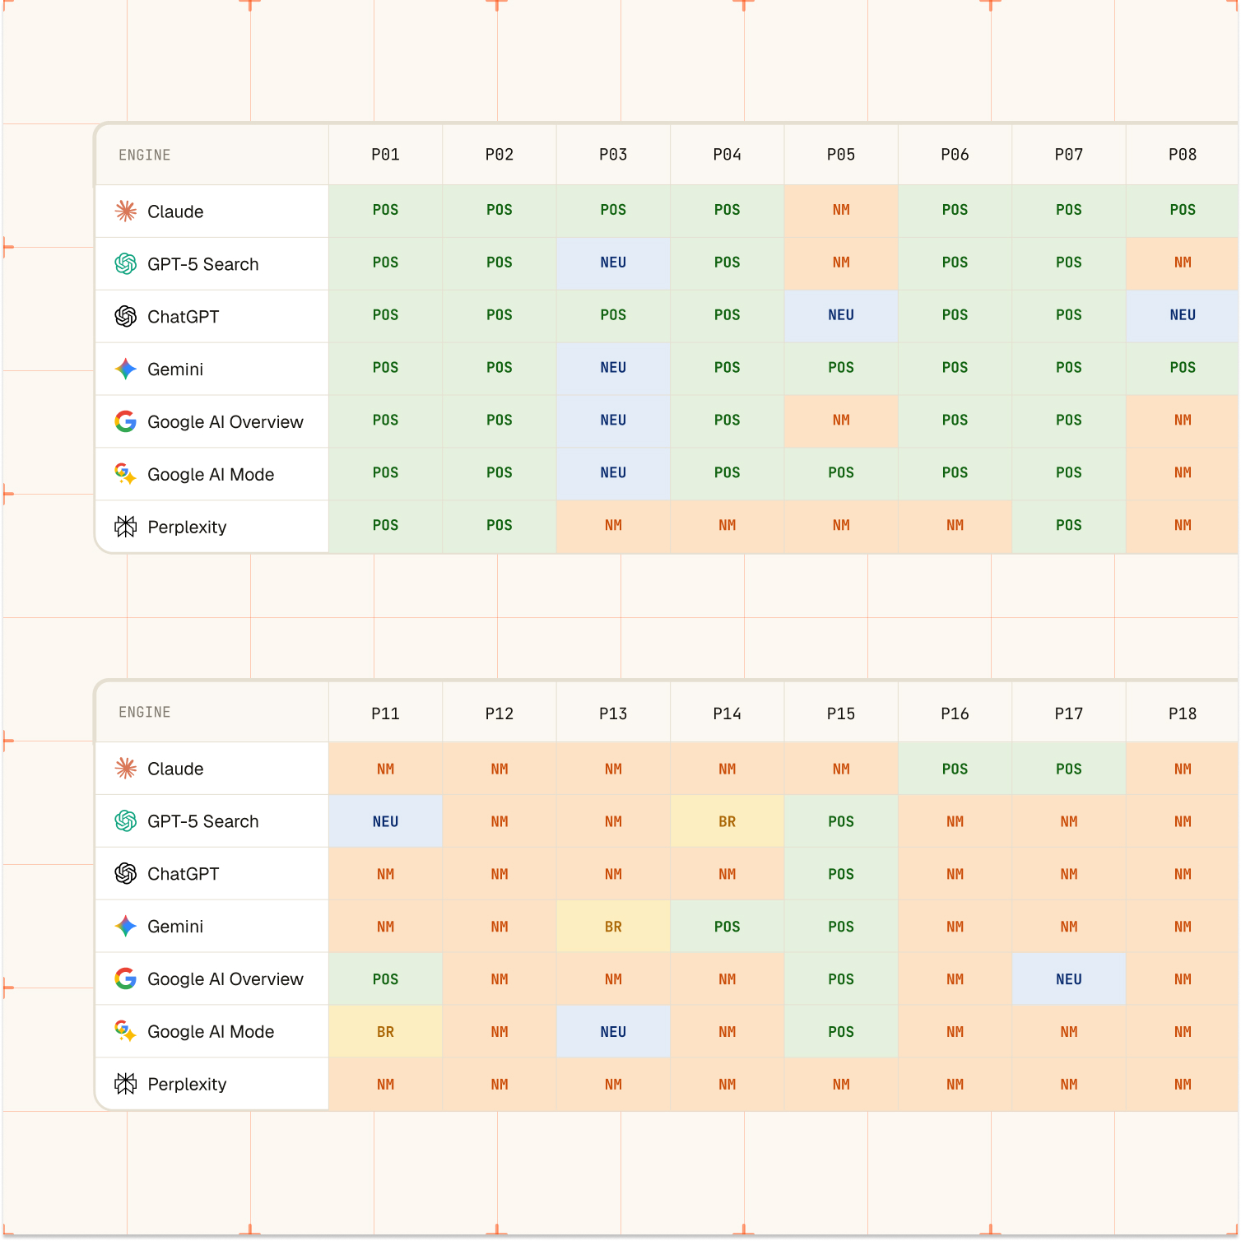This screenshot has width=1241, height=1241.
Task: Click GPT-5 Search's NEU cell under P03
Action: [613, 263]
